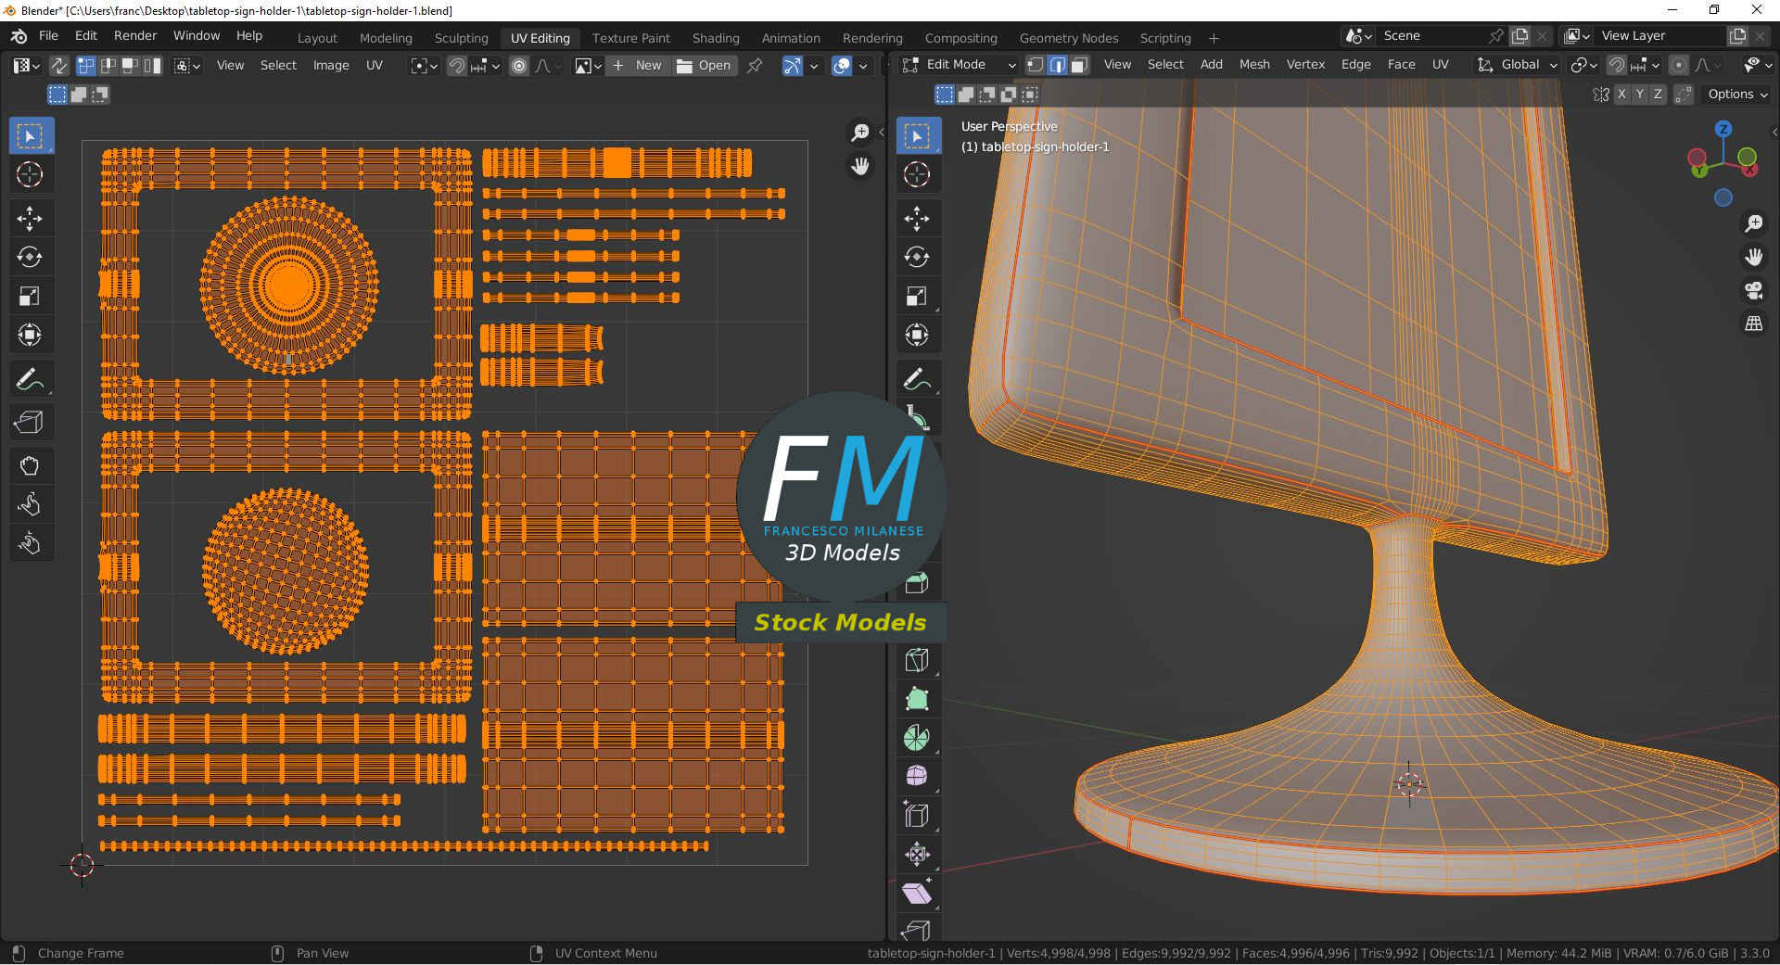Choose the Spin tool in viewport toolbar
This screenshot has height=965, width=1780.
pos(917,738)
